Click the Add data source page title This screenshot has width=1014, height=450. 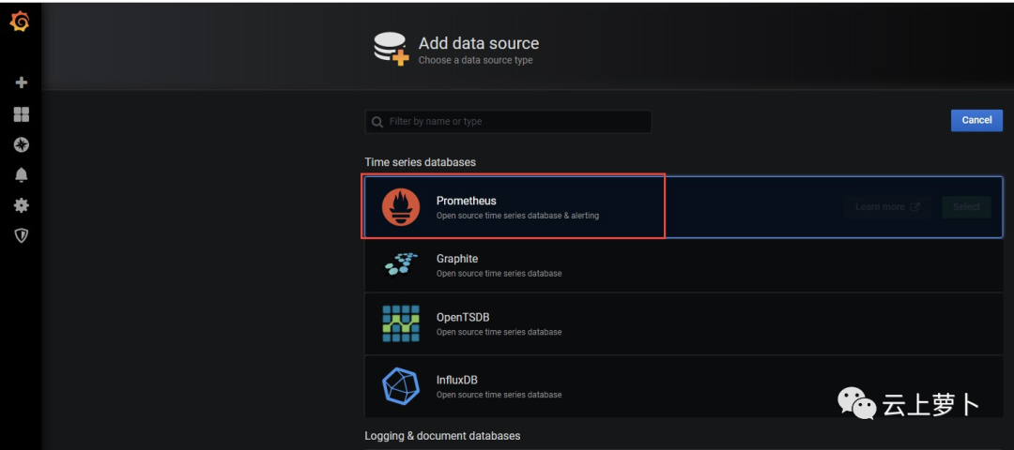(x=479, y=43)
